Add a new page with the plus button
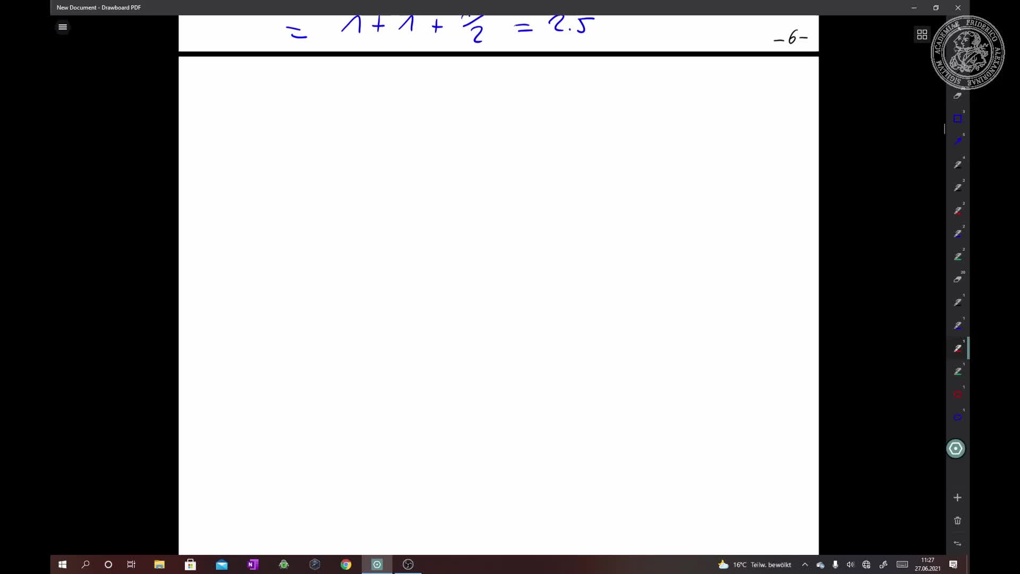The height and width of the screenshot is (574, 1020). click(x=957, y=498)
